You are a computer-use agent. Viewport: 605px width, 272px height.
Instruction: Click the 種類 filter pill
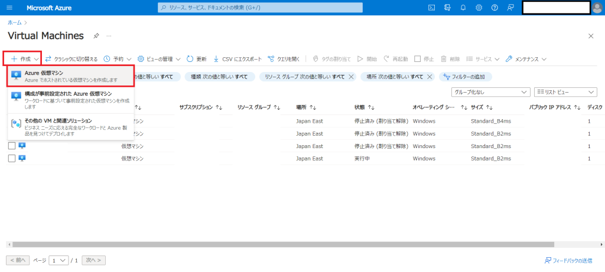[x=220, y=77]
